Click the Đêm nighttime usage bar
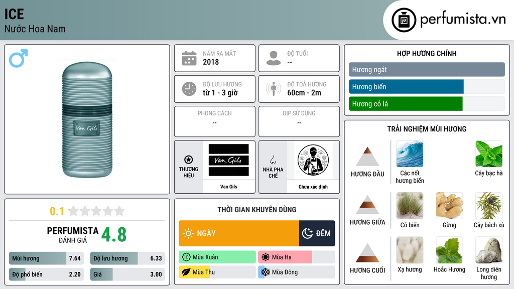Image resolution: width=514 pixels, height=289 pixels. [x=317, y=233]
